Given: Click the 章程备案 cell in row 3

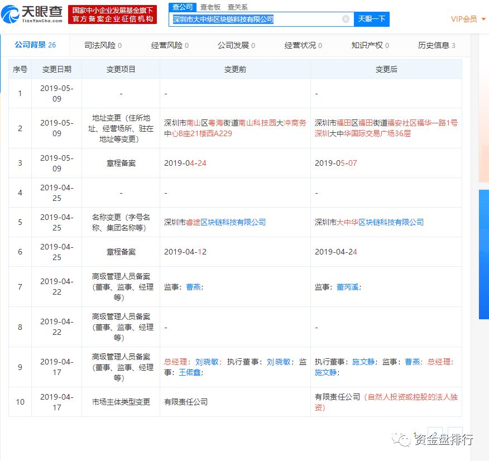Looking at the screenshot, I should [x=121, y=163].
